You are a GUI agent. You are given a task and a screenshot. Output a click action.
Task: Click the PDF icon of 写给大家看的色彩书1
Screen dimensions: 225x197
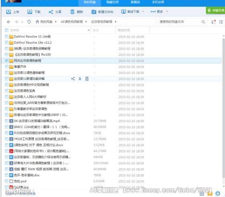(11, 151)
